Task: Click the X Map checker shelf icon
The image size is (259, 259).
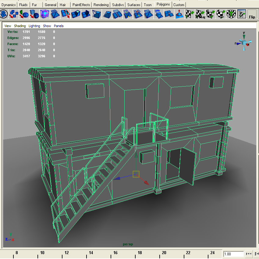Action: [199, 14]
